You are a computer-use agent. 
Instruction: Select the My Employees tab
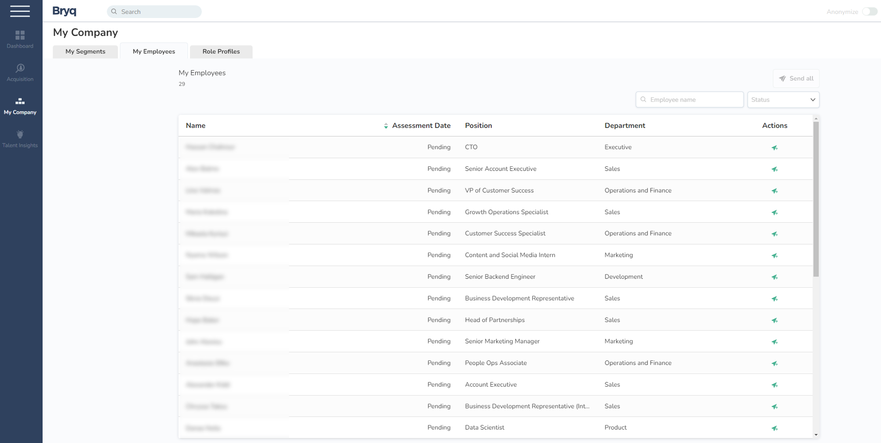tap(154, 51)
